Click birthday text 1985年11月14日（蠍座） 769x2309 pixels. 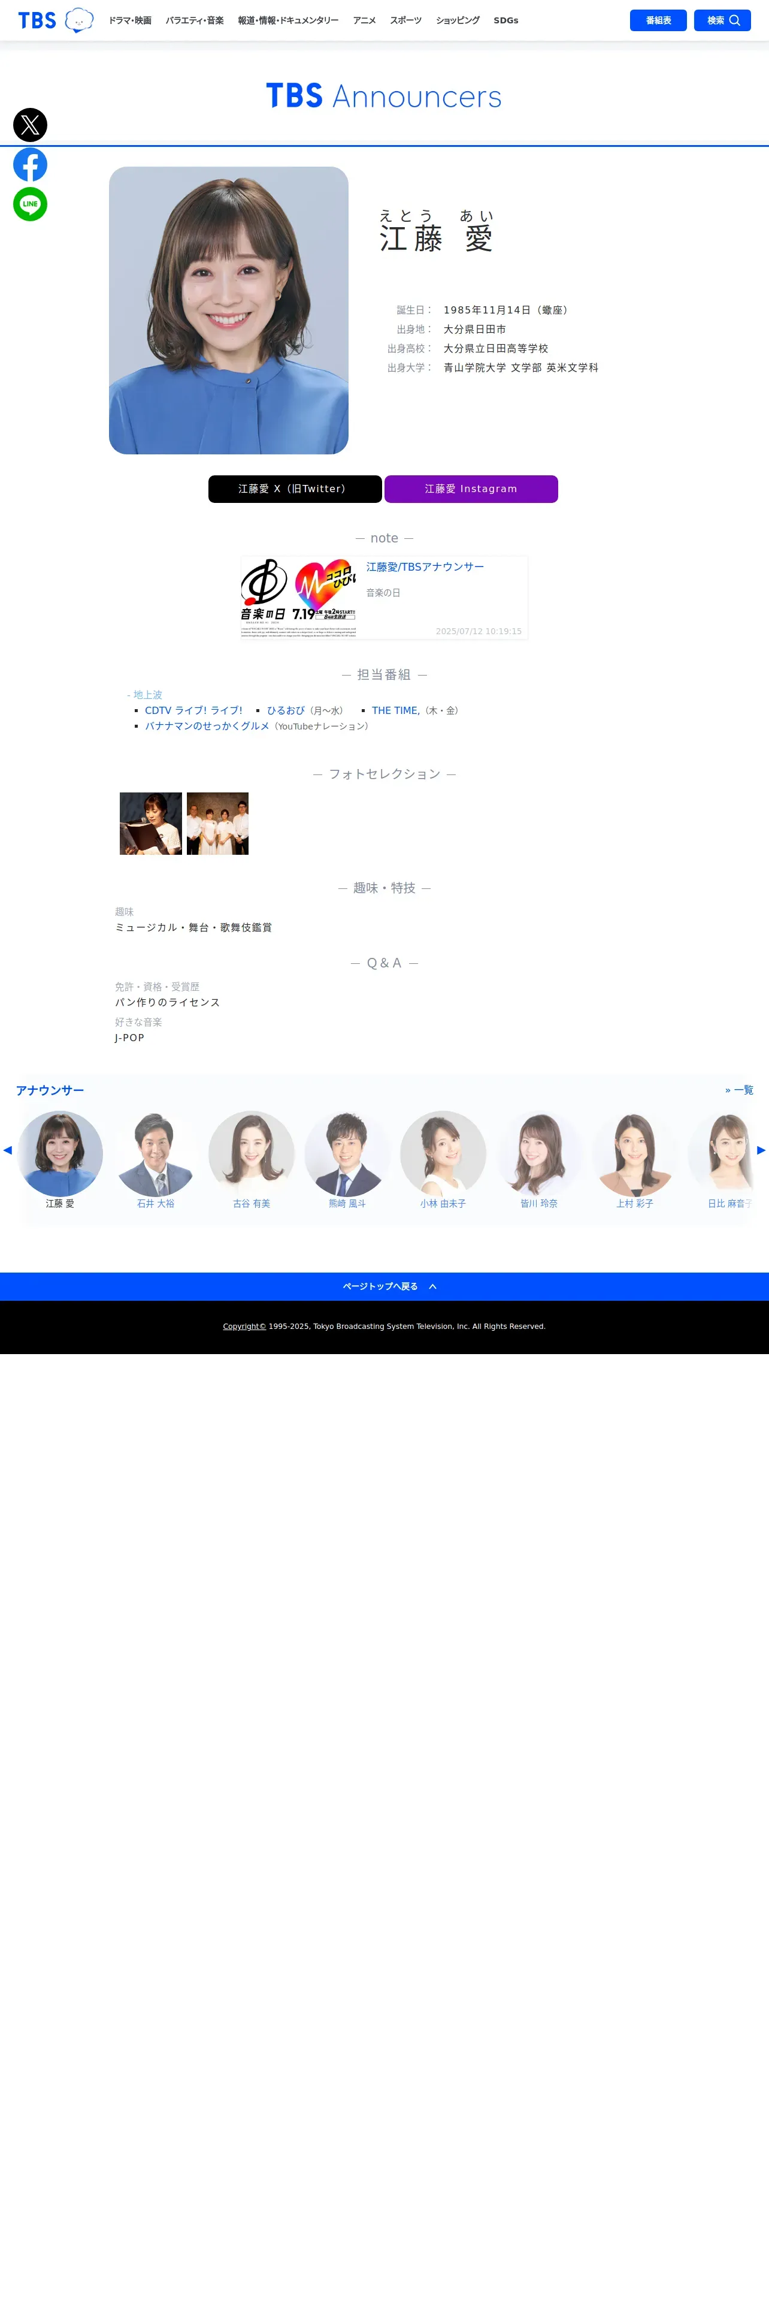click(508, 310)
